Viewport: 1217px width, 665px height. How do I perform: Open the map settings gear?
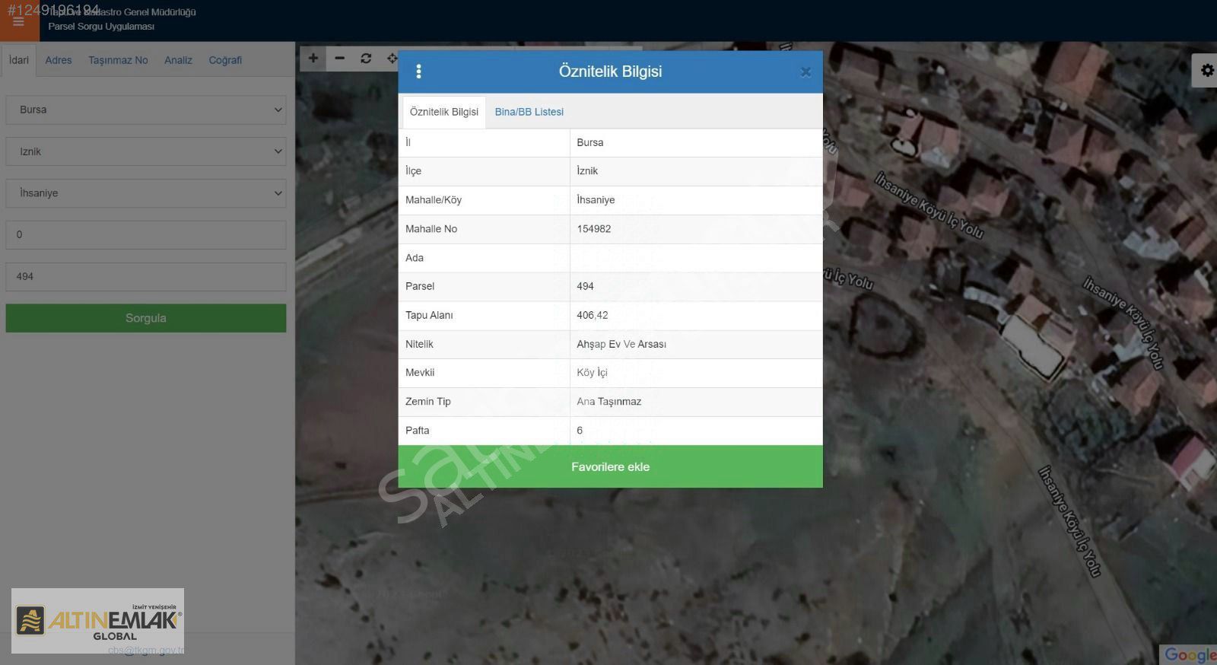click(x=1206, y=71)
